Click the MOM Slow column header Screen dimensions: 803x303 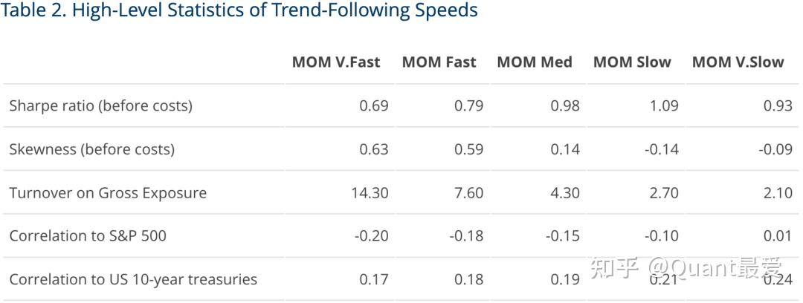click(x=632, y=62)
